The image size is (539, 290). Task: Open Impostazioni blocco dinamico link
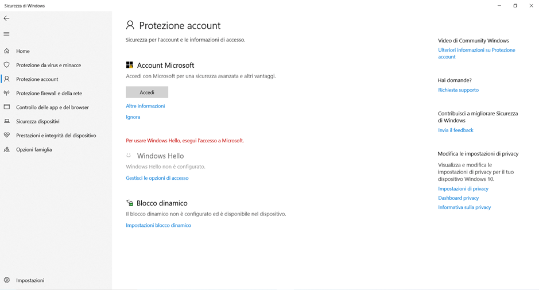pos(158,225)
